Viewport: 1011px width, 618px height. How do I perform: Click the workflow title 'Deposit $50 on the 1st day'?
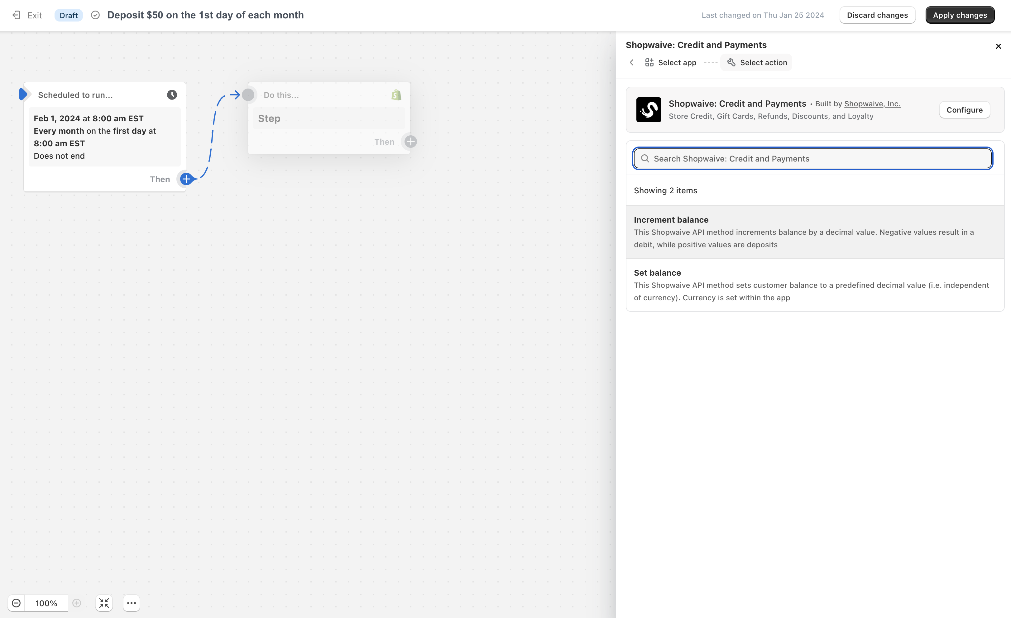pos(206,15)
